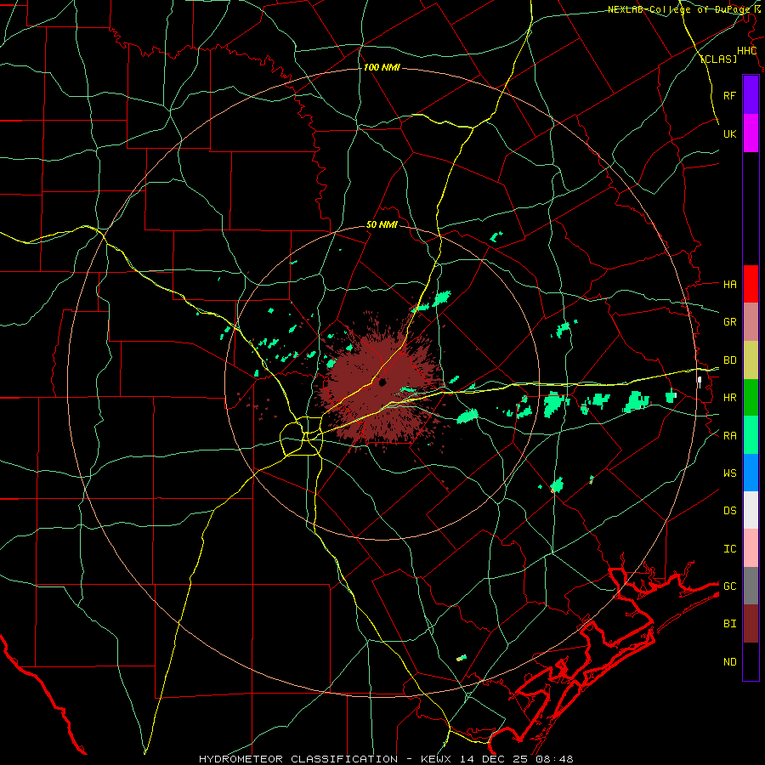Select the khaki yellow BD legend swatch
Screen dimensions: 765x765
[x=751, y=360]
